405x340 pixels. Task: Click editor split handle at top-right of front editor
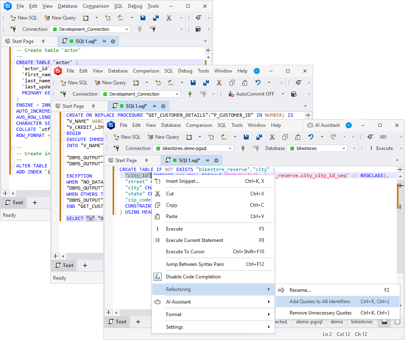pos(400,169)
